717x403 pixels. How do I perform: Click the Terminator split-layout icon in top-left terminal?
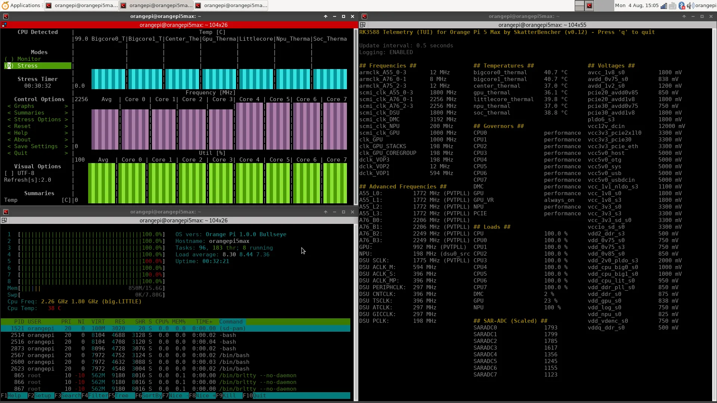tap(4, 25)
